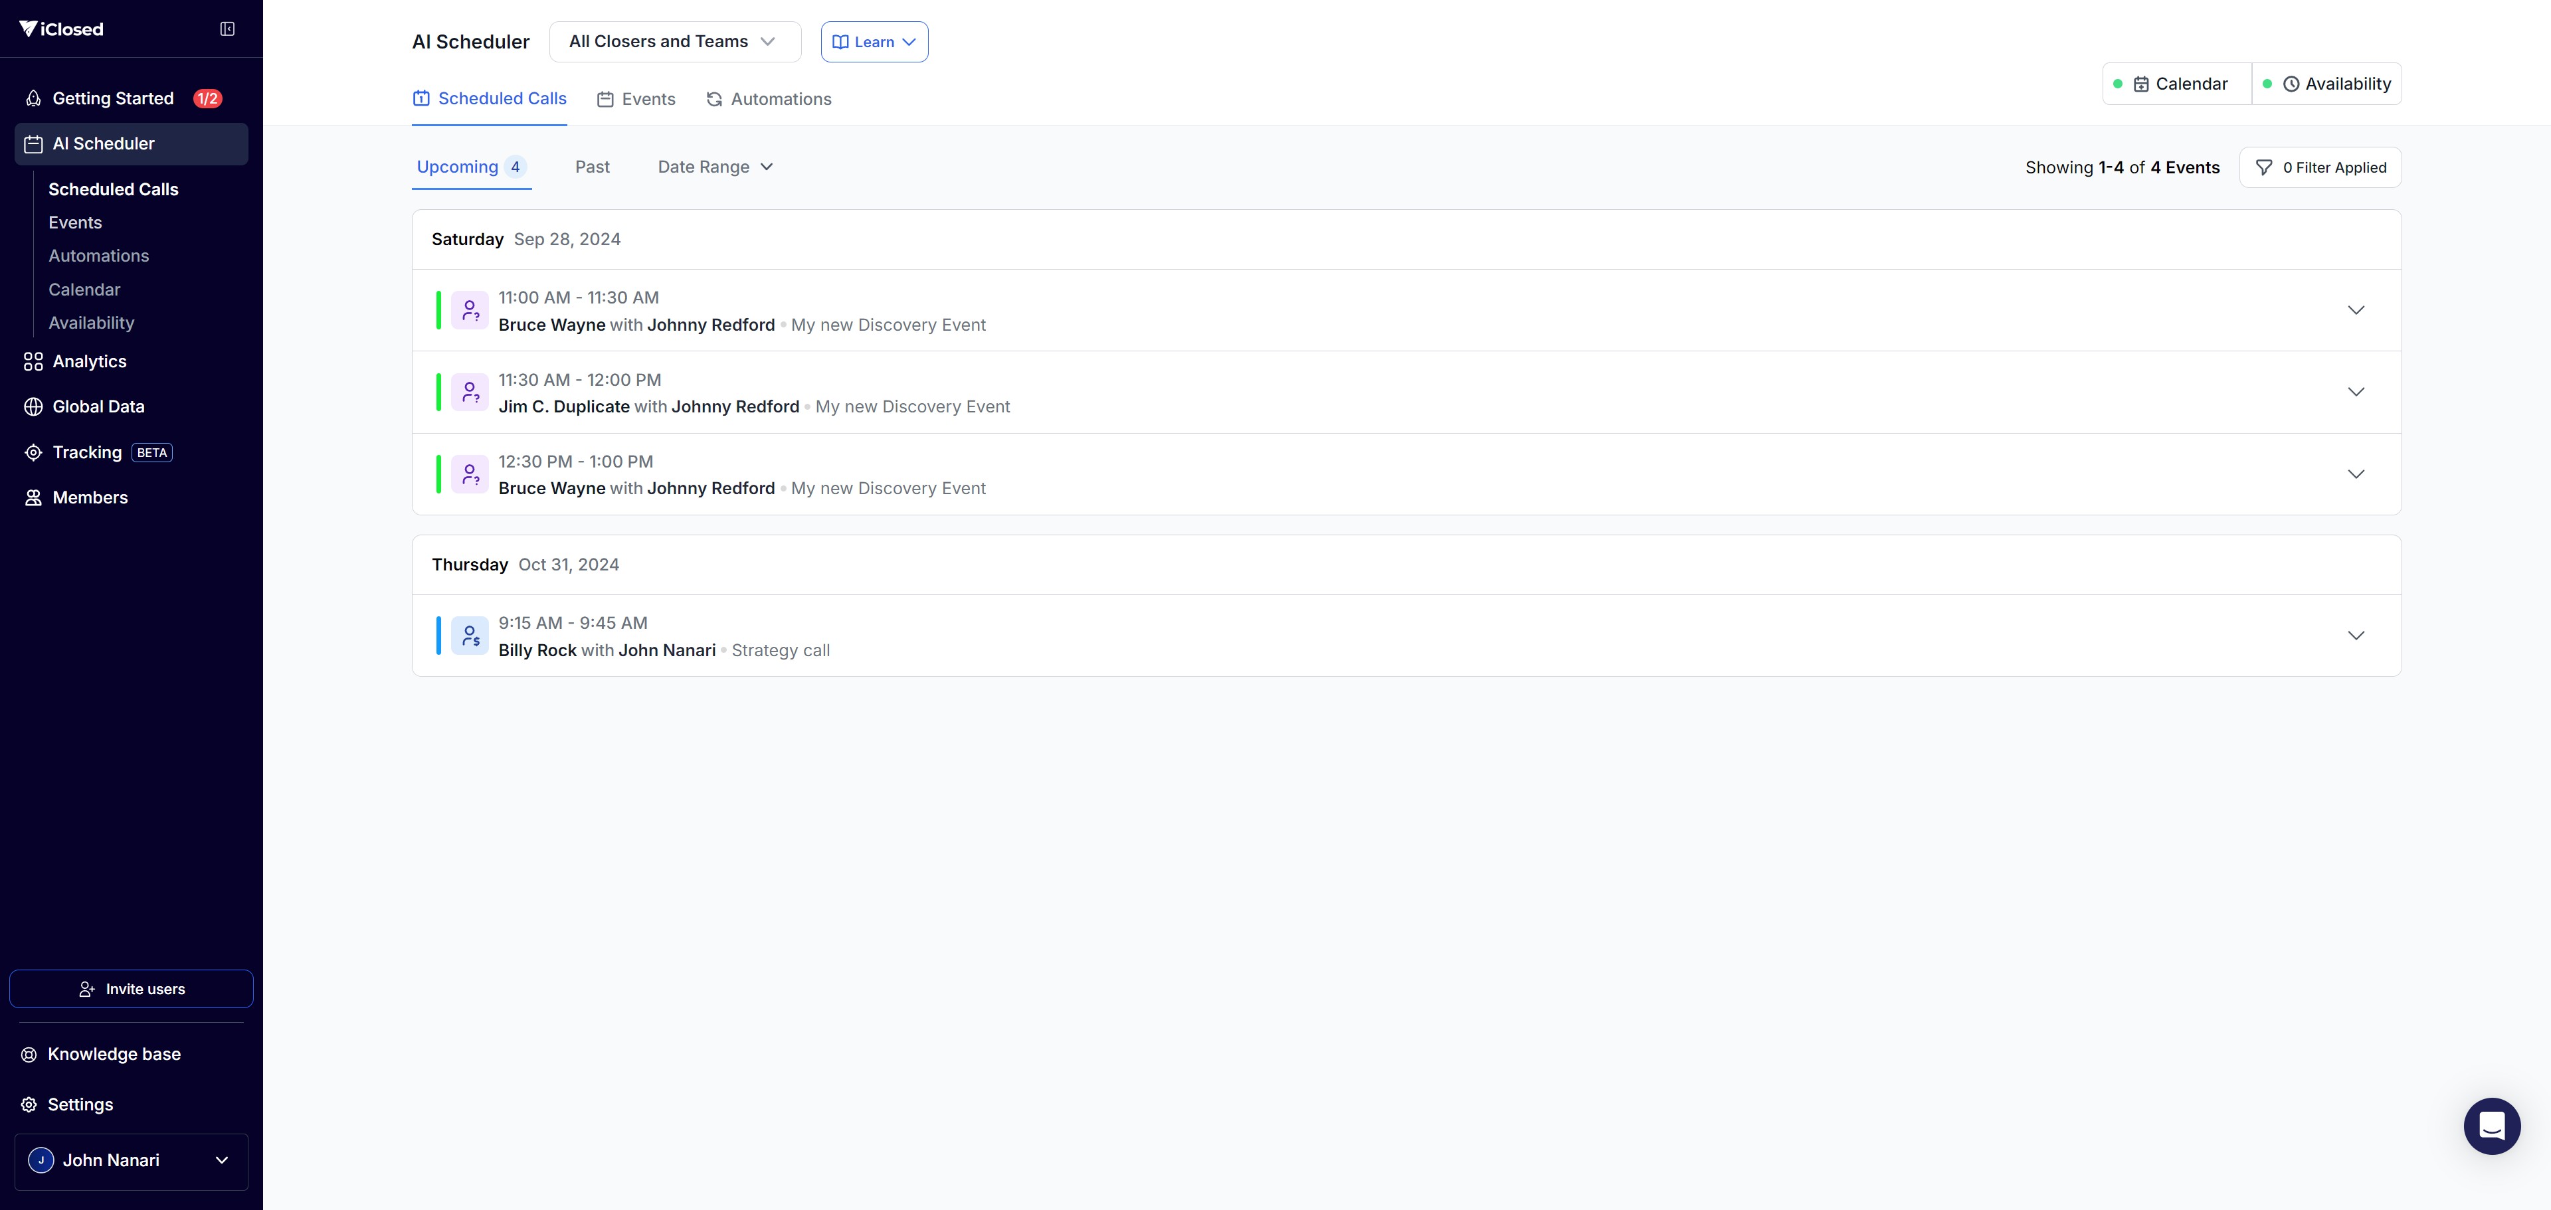The height and width of the screenshot is (1210, 2551).
Task: Open the filter funnel button
Action: point(2319,167)
